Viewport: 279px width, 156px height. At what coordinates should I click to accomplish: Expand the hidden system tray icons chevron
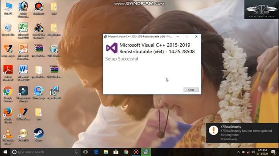(x=238, y=152)
